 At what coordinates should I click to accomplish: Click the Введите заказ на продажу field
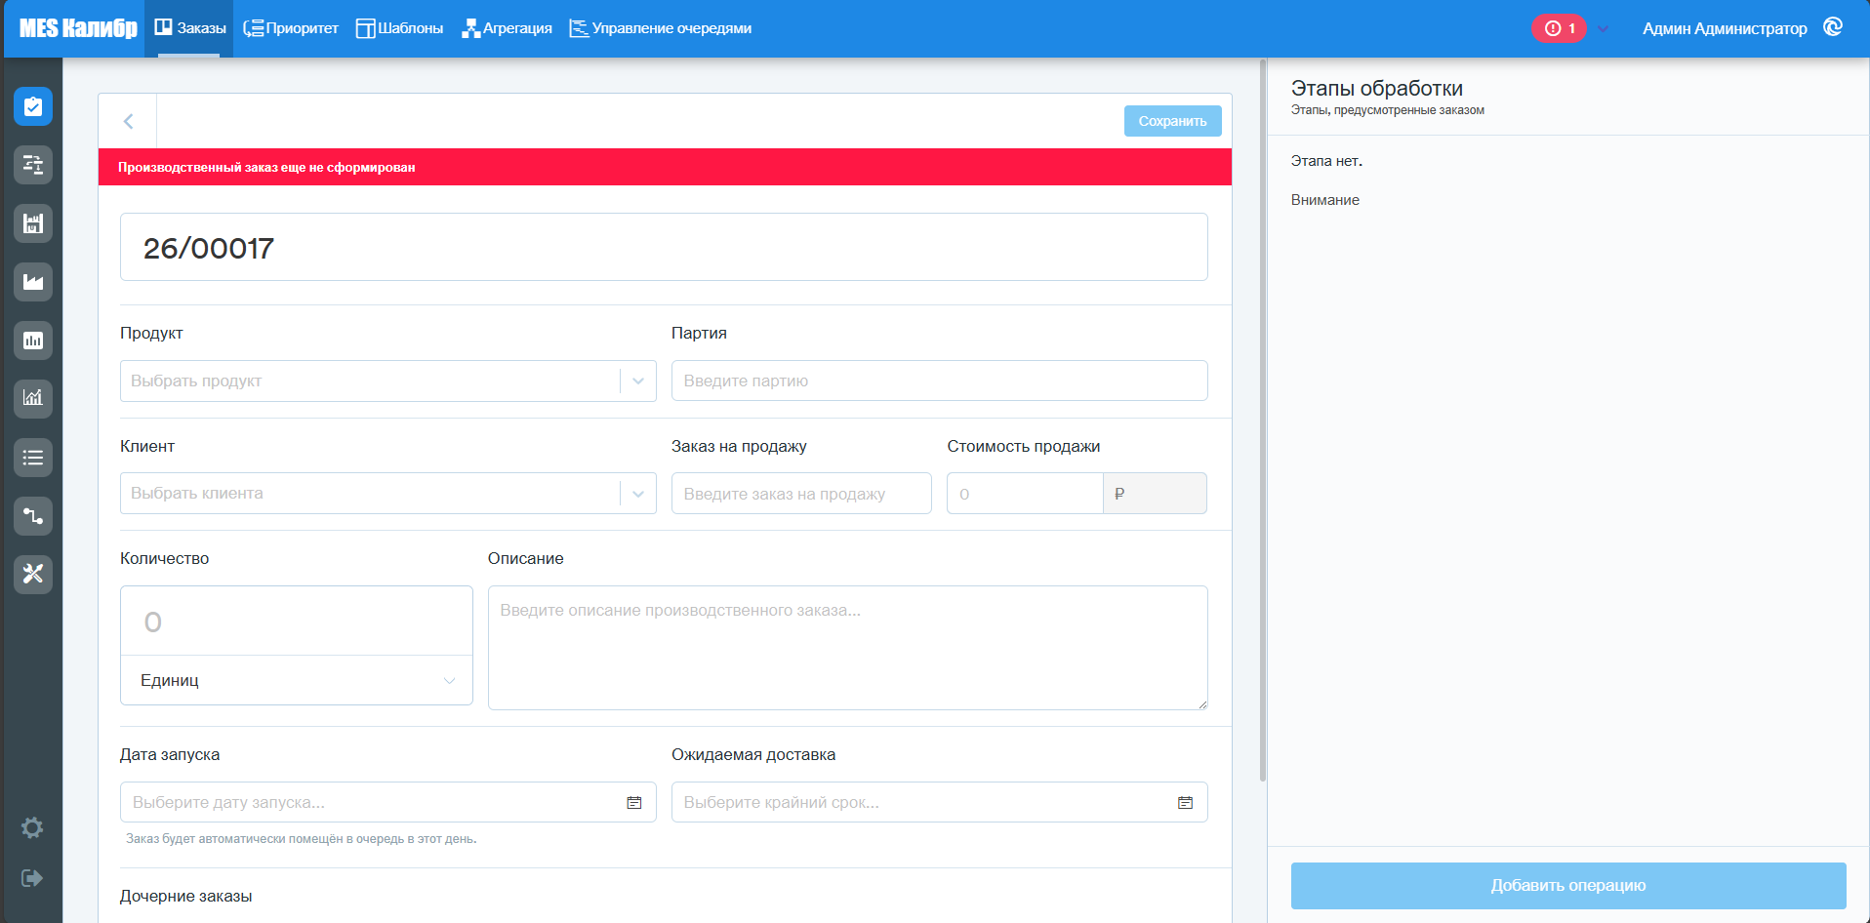[801, 494]
